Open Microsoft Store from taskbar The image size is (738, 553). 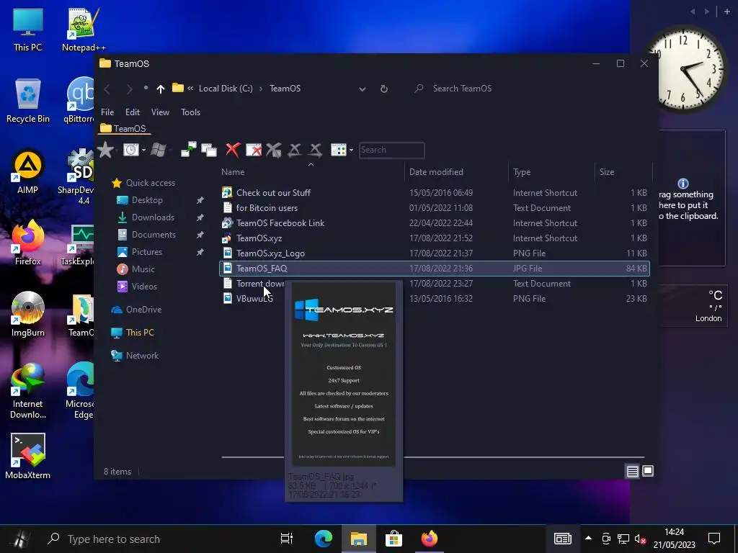click(x=394, y=539)
